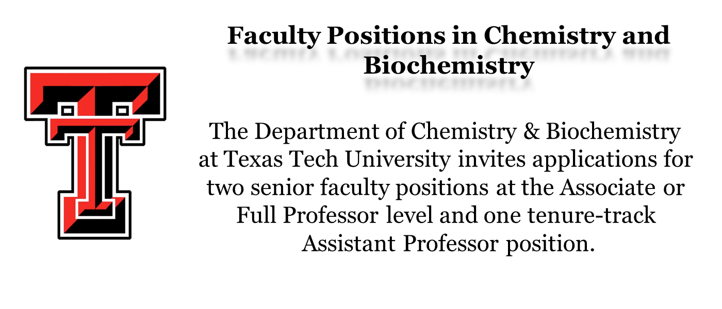Screen dimensions: 722x309
Task: Open the Faculty Positions heading
Action: pos(448,51)
